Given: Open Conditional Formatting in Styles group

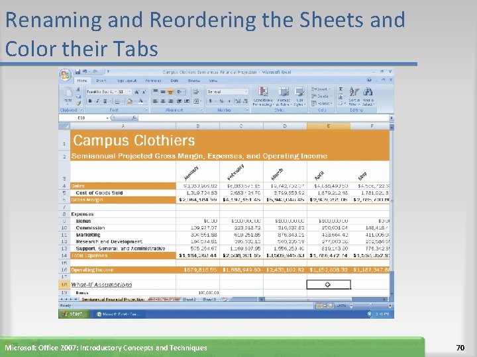Looking at the screenshot, I should tap(263, 97).
